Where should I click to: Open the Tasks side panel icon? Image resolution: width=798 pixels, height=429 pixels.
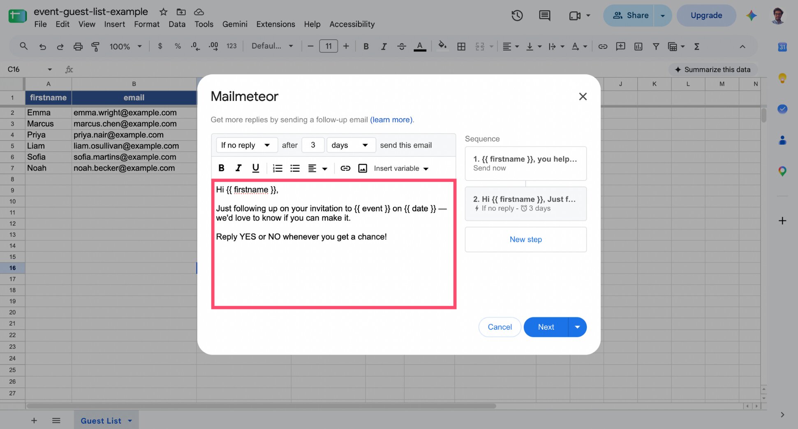(782, 109)
